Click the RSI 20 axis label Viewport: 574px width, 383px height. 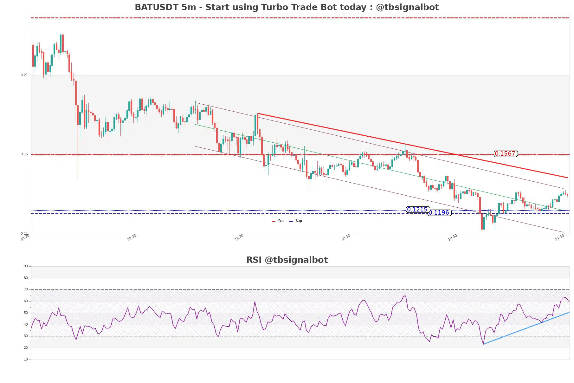pos(26,348)
